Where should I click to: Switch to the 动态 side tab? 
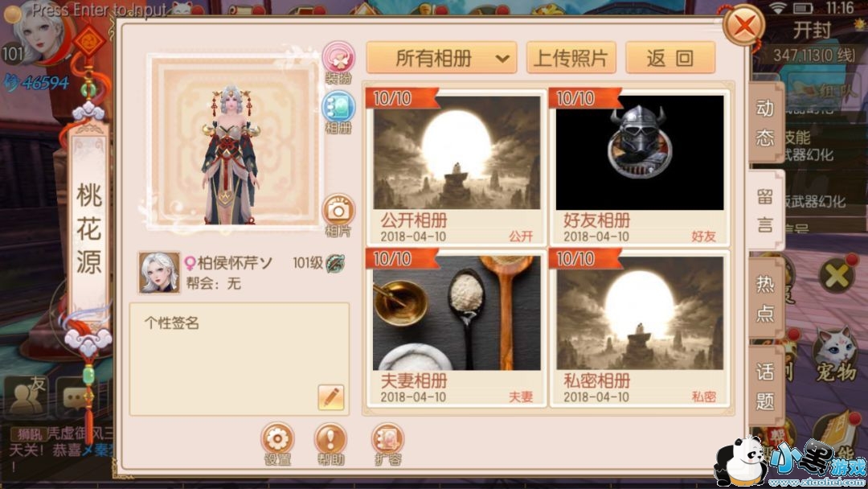coord(765,123)
